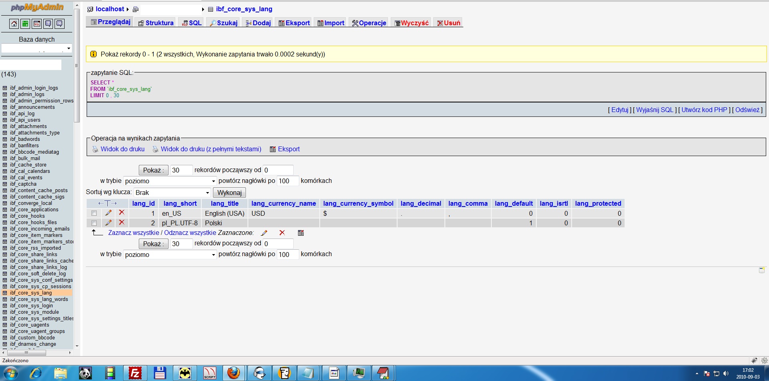The height and width of the screenshot is (381, 769).
Task: Click the red X to delete the Polski row
Action: pos(122,223)
